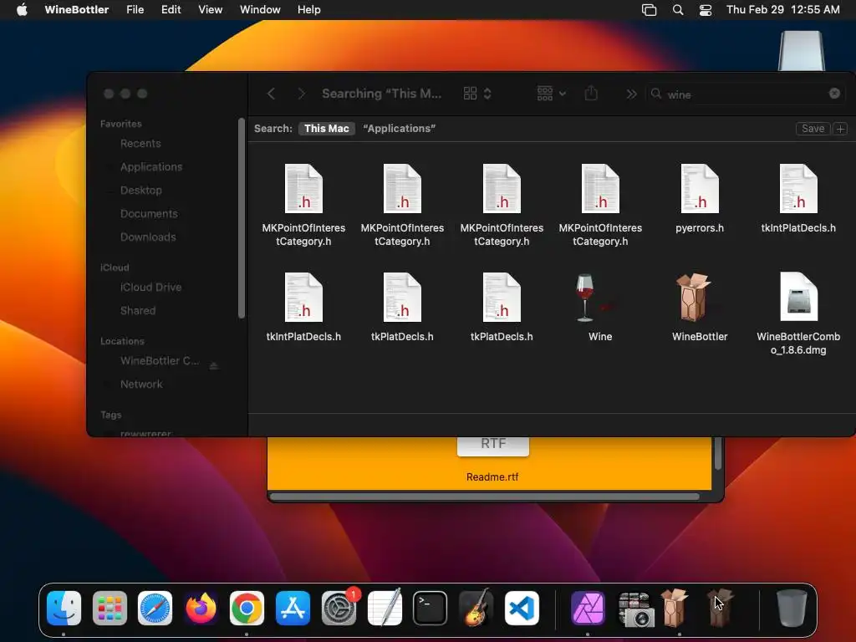Select Readme.rtf in the background window
Screen dimensions: 856x642
[x=492, y=477]
